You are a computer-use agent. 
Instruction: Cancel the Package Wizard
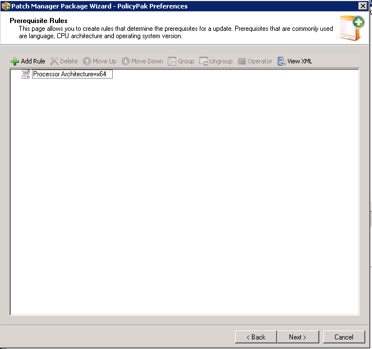point(344,337)
